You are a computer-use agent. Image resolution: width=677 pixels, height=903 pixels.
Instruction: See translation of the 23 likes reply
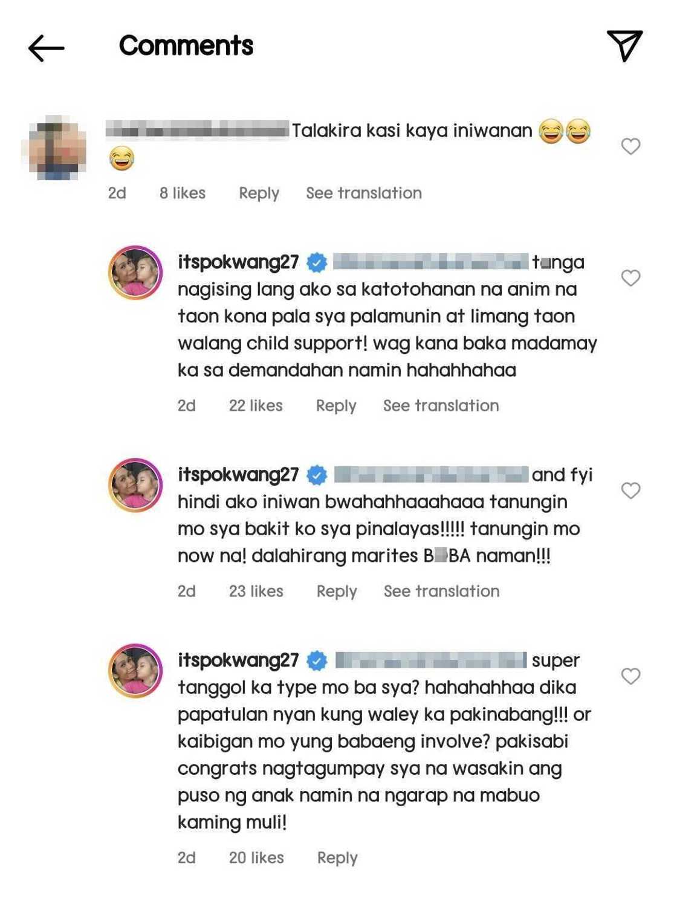(x=442, y=591)
